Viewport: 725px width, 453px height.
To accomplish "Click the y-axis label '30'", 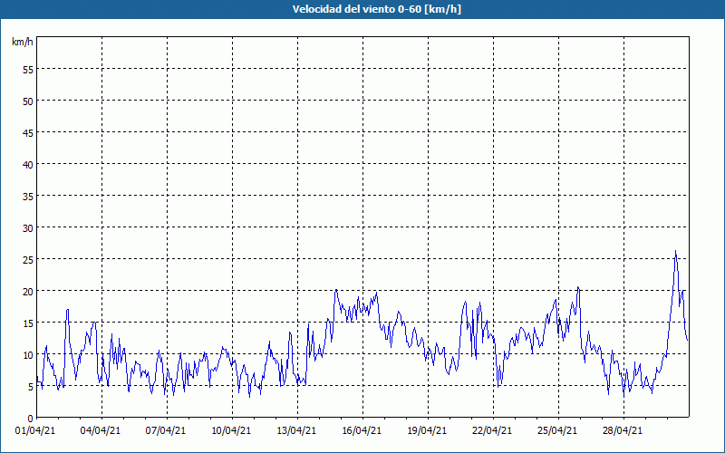I will (28, 228).
